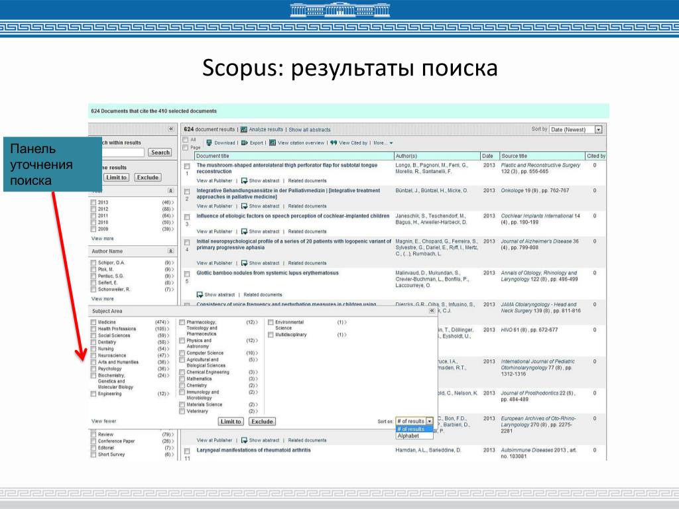Show abstract for mushroom-shaped flap article
Screen dimensions: 679x509
[260, 180]
